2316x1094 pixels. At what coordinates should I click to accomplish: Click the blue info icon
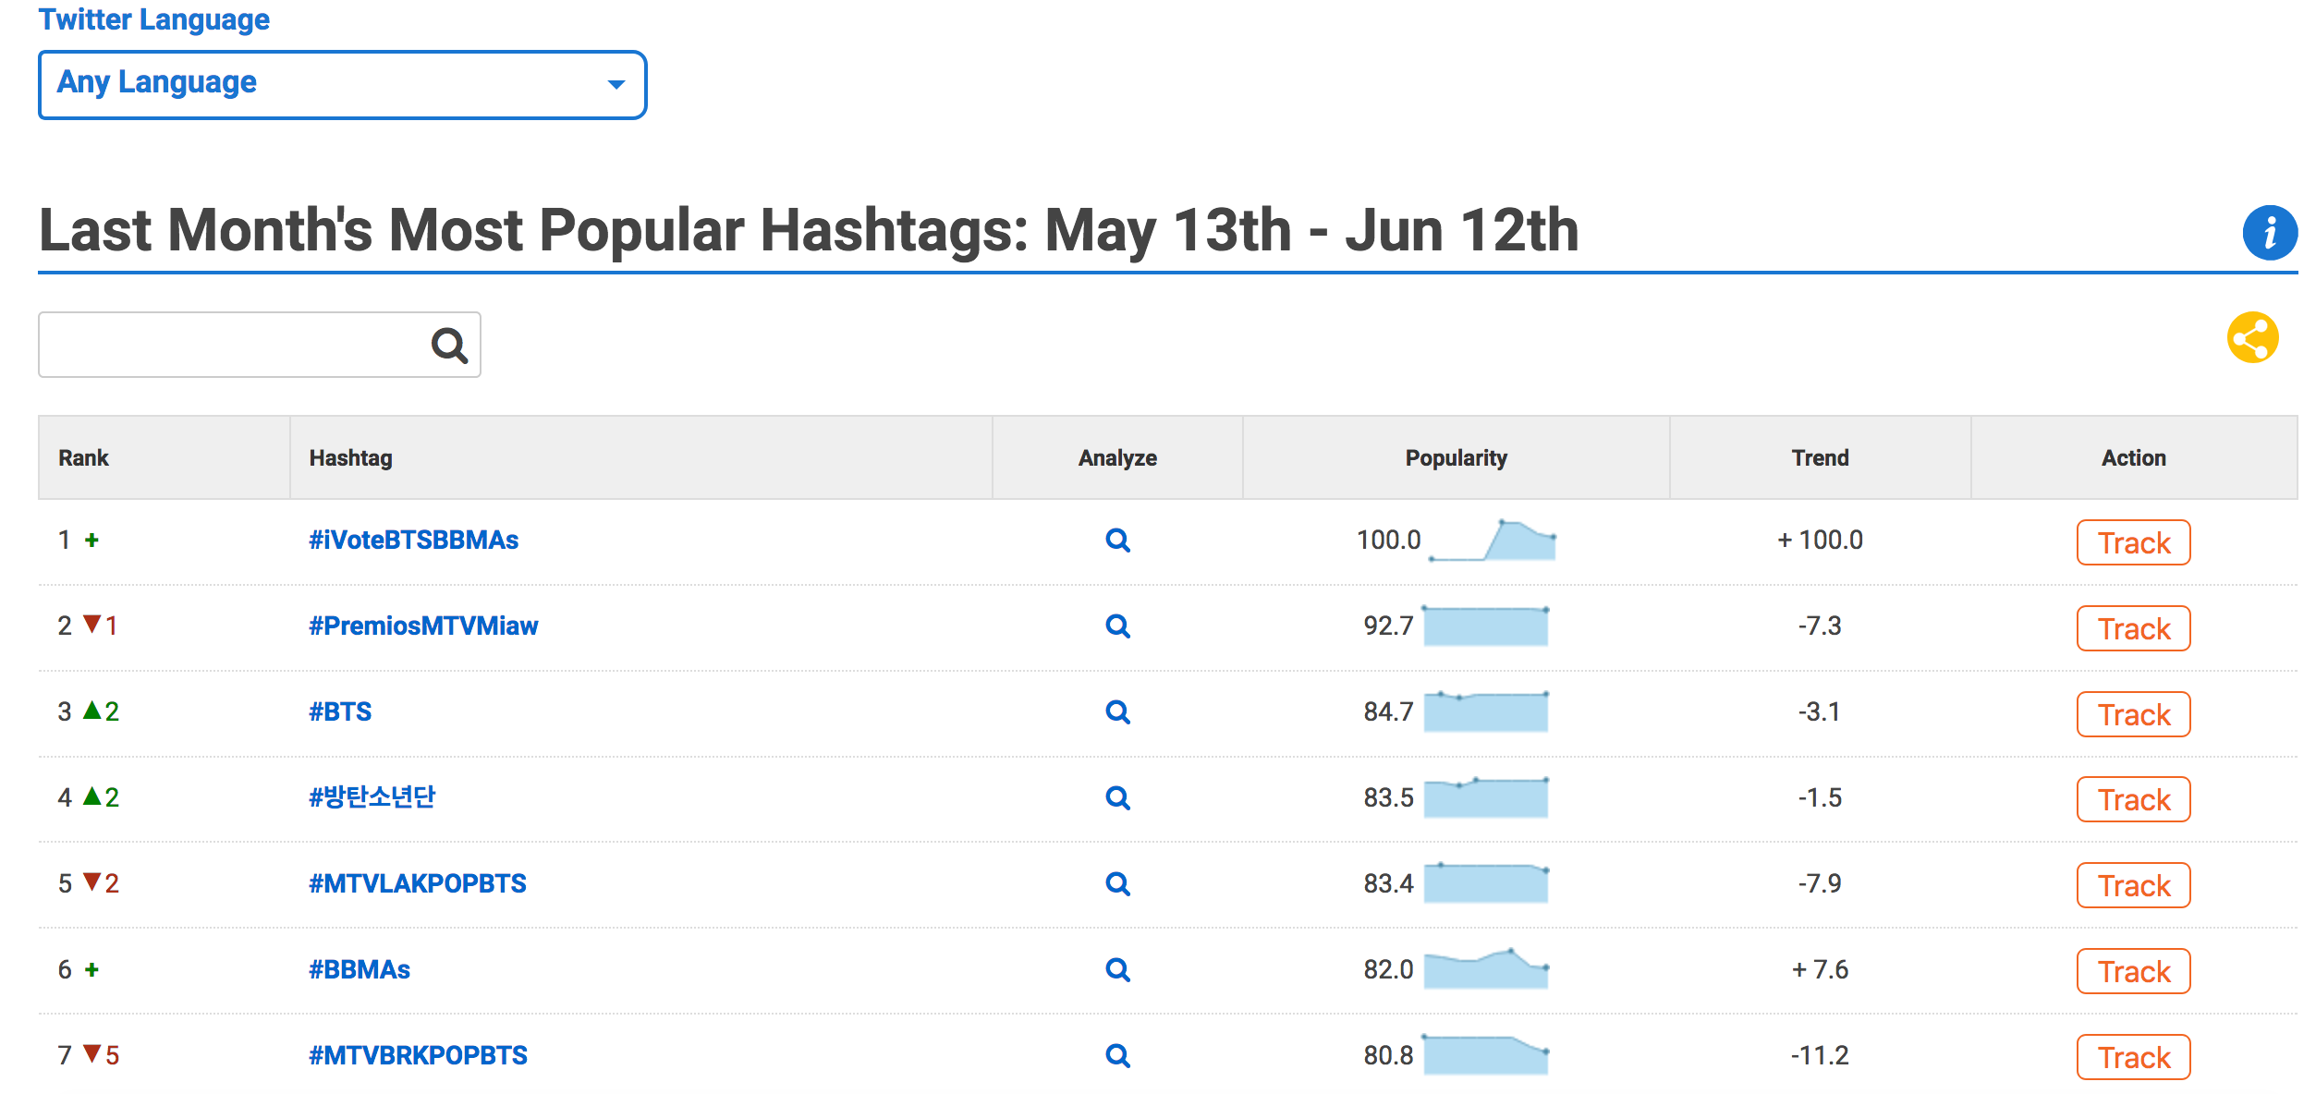2269,233
